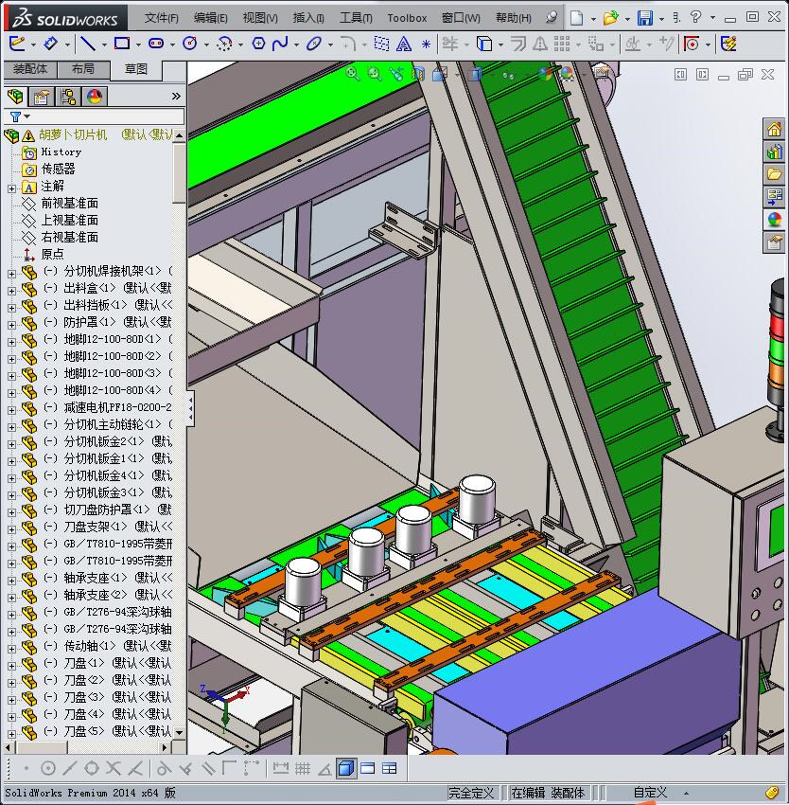
Task: Toggle shaded display pane icon
Action: (347, 769)
